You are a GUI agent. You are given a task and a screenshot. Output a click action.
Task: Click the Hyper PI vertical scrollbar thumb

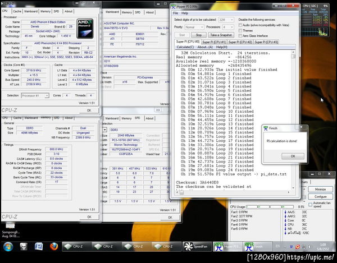click(x=293, y=57)
